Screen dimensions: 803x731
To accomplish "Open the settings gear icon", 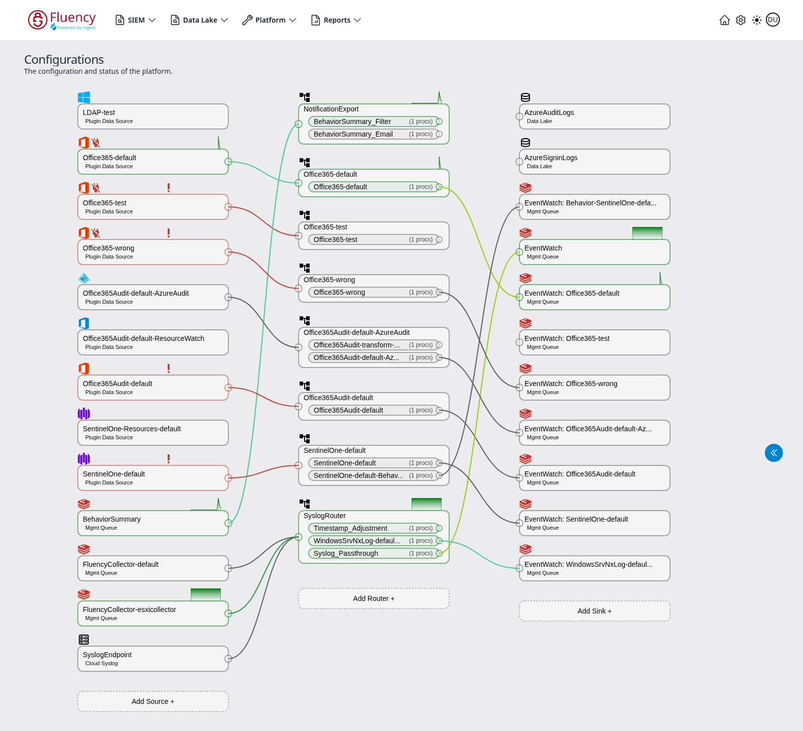I will pyautogui.click(x=741, y=20).
